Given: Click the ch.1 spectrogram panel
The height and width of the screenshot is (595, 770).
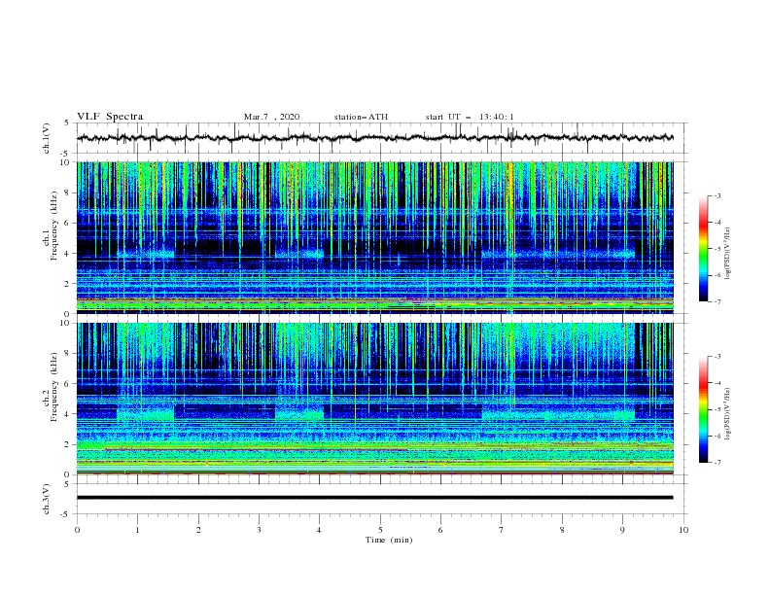Looking at the screenshot, I should 375,237.
